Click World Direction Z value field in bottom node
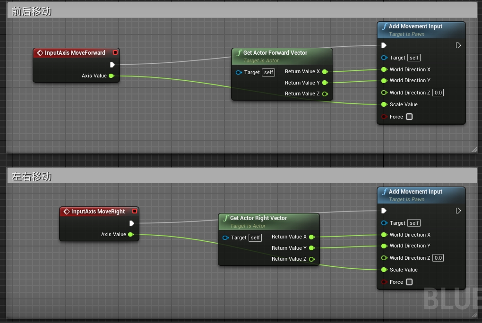Viewport: 482px width, 323px height. click(438, 258)
